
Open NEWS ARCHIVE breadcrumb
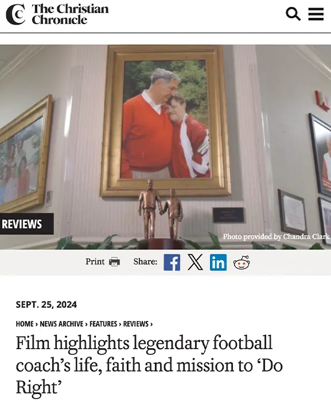(x=61, y=324)
